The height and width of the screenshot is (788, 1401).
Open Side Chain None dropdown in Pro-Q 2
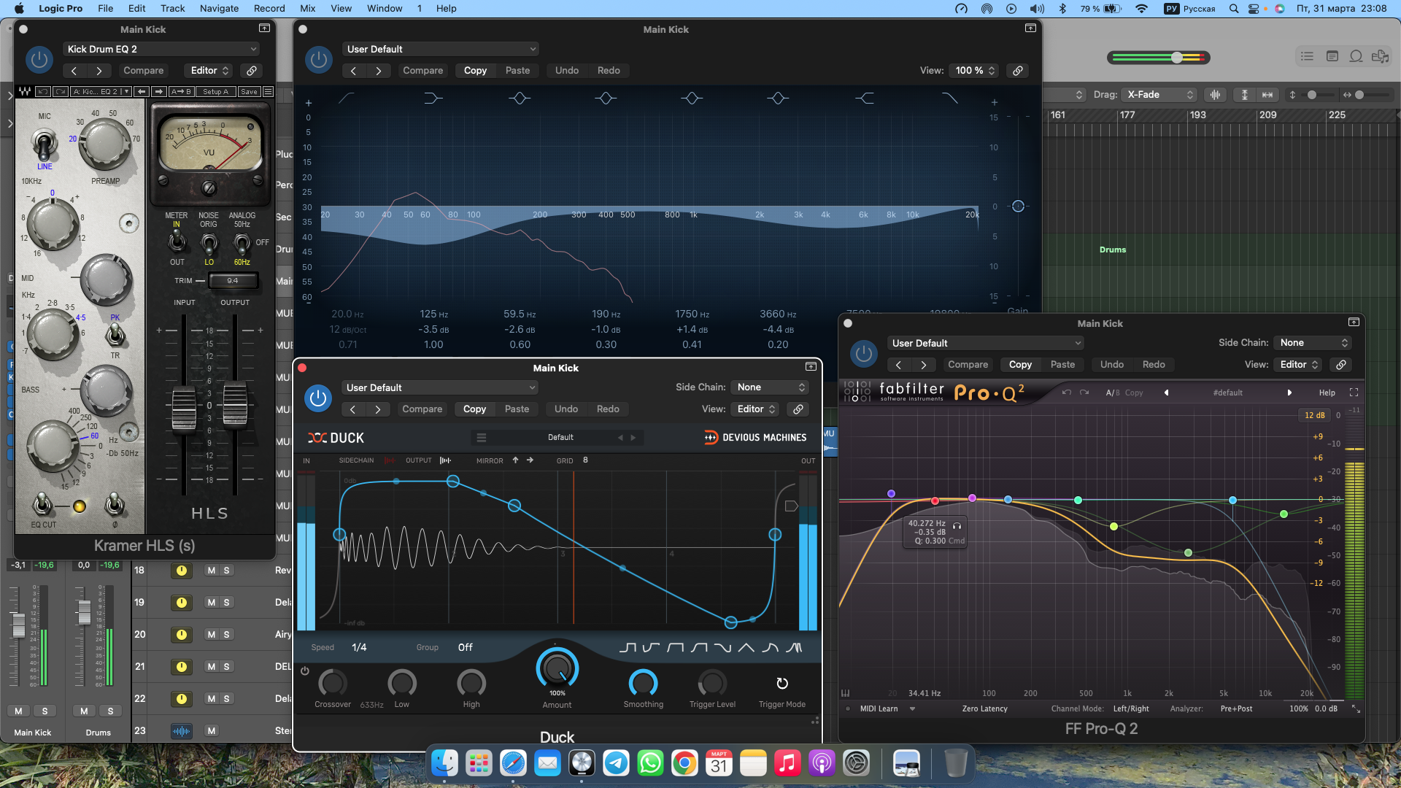pyautogui.click(x=1313, y=343)
